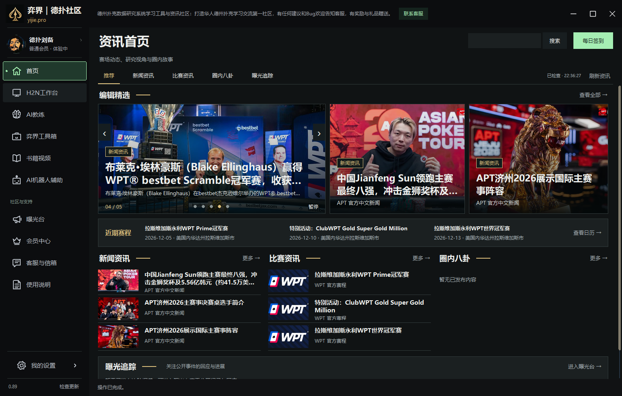
Task: Open 客服与信箱 message icon
Action: click(x=17, y=263)
